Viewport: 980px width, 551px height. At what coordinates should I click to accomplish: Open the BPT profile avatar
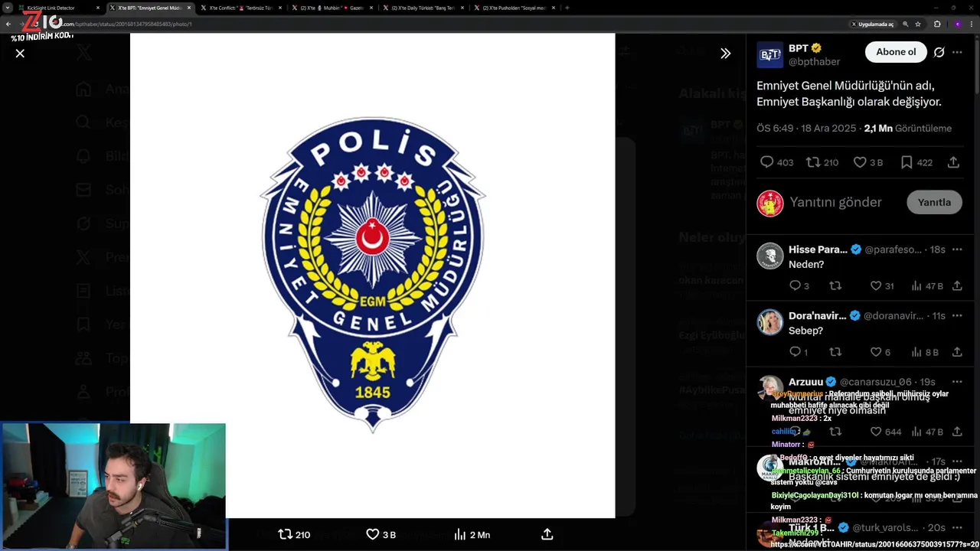pyautogui.click(x=769, y=54)
